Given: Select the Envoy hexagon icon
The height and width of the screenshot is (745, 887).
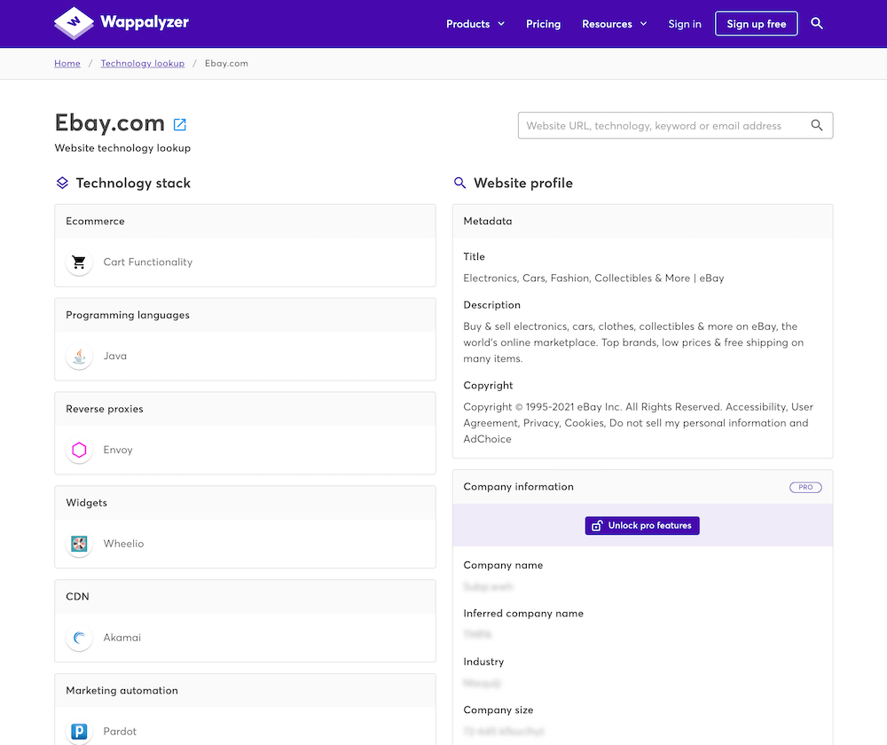Looking at the screenshot, I should click(x=79, y=450).
